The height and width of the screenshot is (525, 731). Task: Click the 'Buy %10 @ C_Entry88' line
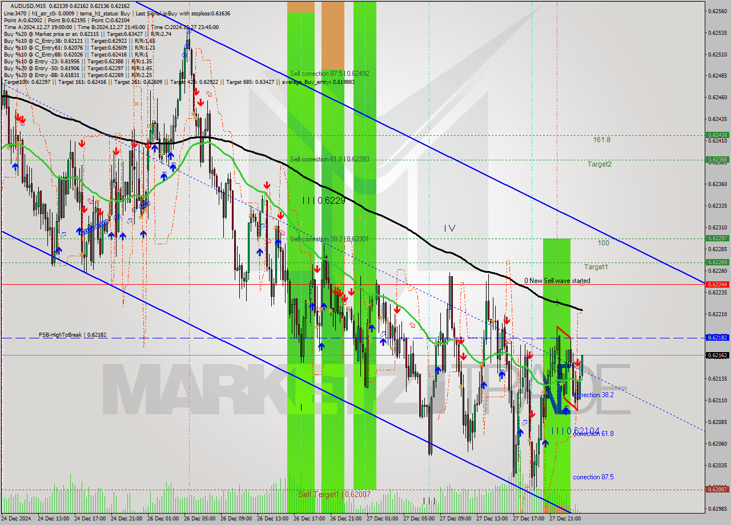76,55
